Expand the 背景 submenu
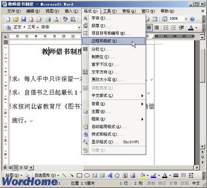The width and height of the screenshot is (207, 188). [x=114, y=104]
